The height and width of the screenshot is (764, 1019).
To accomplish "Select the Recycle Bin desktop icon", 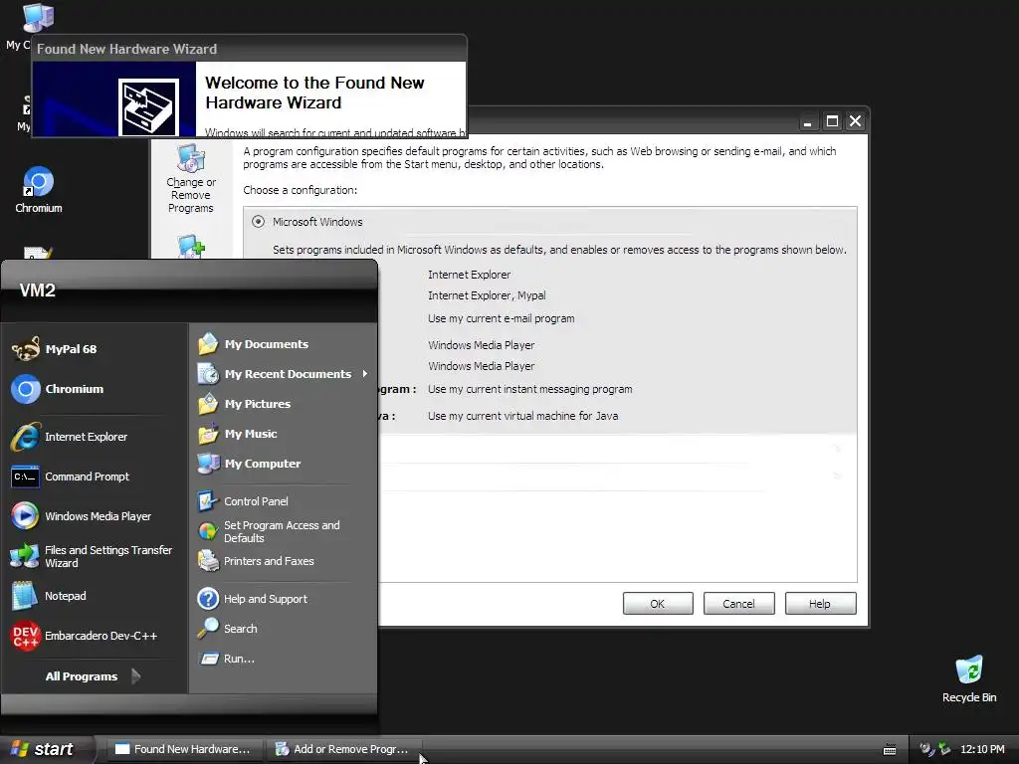I will tap(969, 678).
